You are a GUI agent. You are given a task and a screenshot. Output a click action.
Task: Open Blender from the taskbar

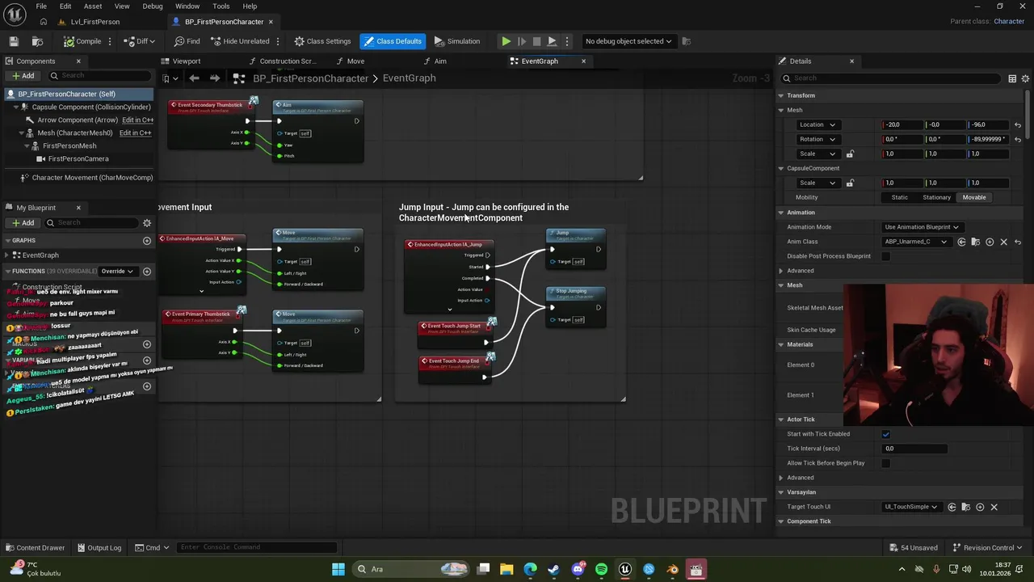click(x=672, y=569)
